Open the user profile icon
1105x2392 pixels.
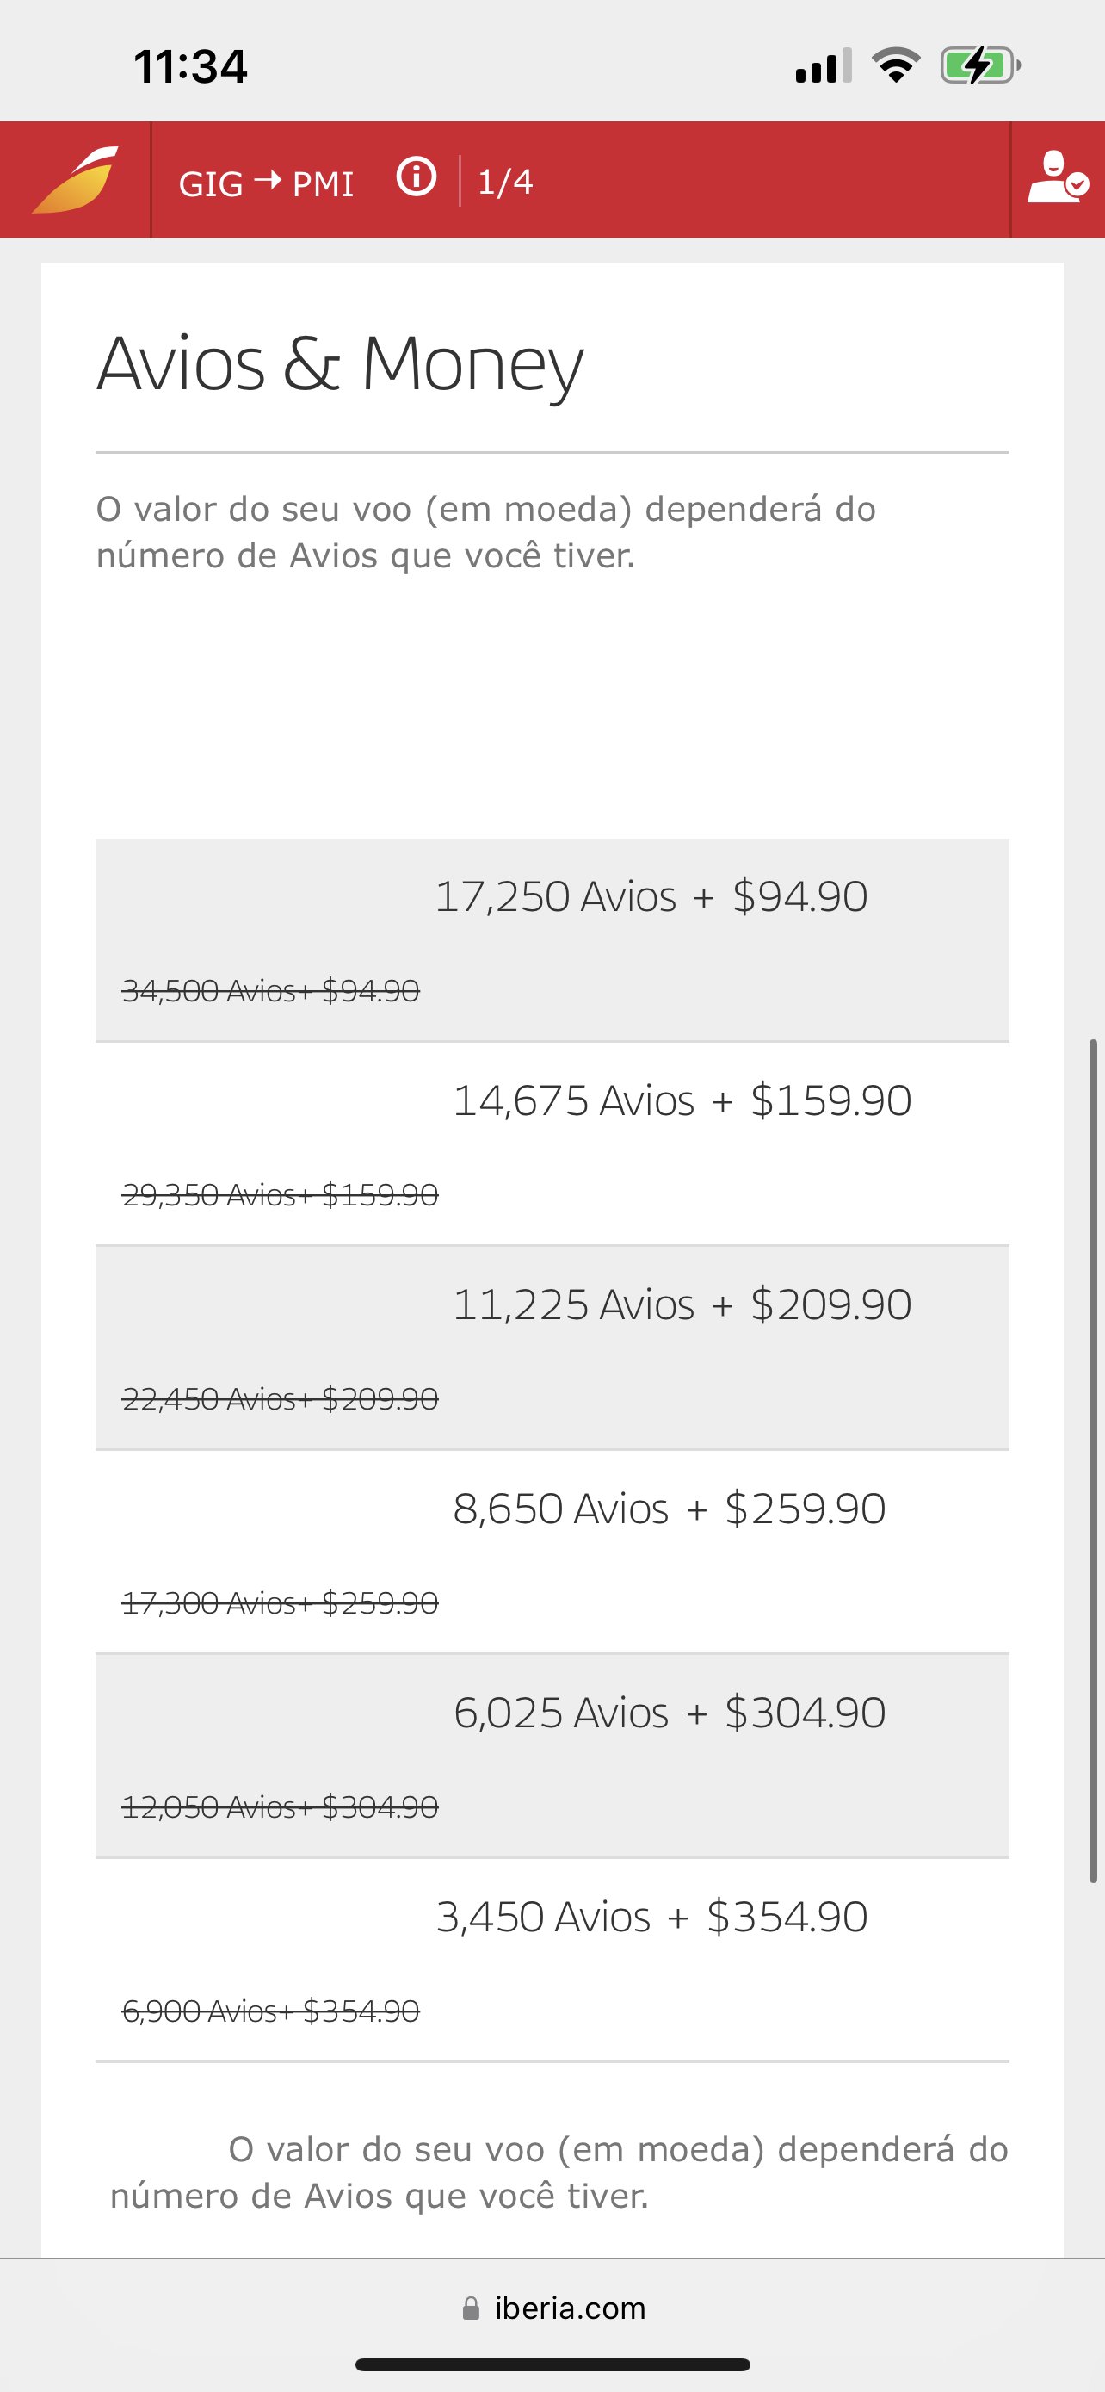click(1057, 177)
